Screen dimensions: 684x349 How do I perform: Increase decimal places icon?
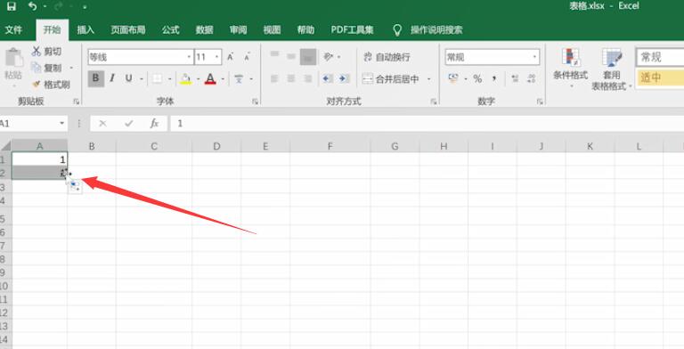pyautogui.click(x=515, y=79)
